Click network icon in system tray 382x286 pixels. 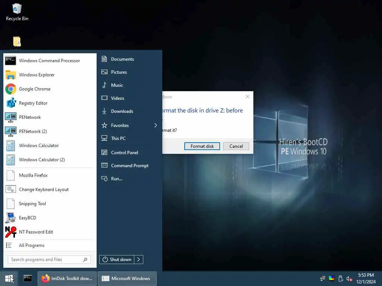(323, 279)
